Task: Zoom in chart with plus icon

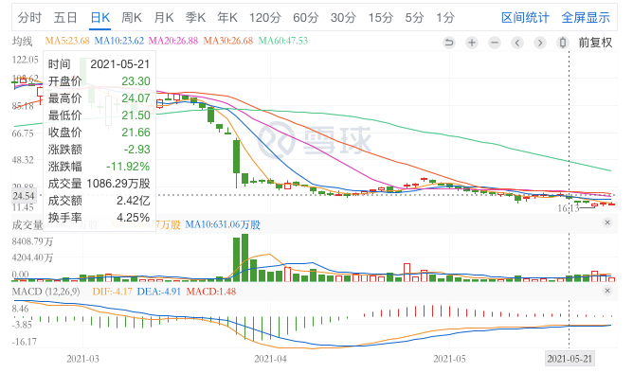Action: [x=472, y=43]
